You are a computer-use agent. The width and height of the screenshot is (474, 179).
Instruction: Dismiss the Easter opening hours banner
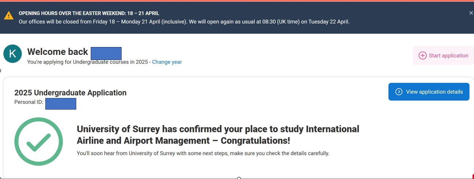[471, 13]
